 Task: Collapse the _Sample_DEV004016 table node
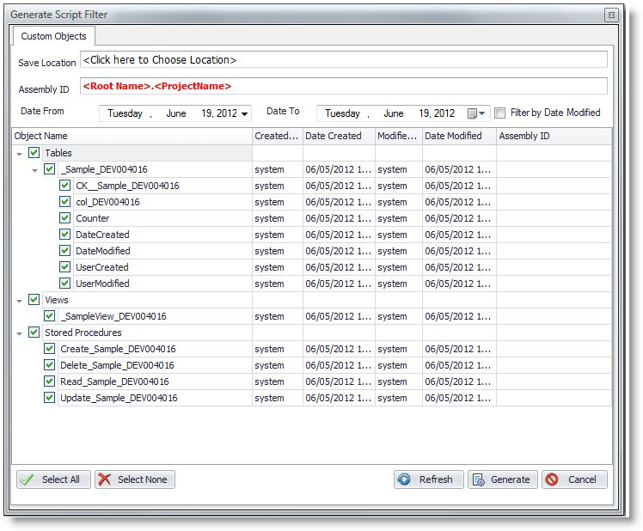click(x=35, y=170)
